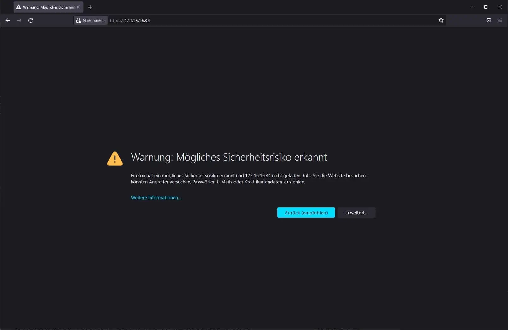Close the Firefox window
This screenshot has height=330, width=508.
pyautogui.click(x=500, y=7)
